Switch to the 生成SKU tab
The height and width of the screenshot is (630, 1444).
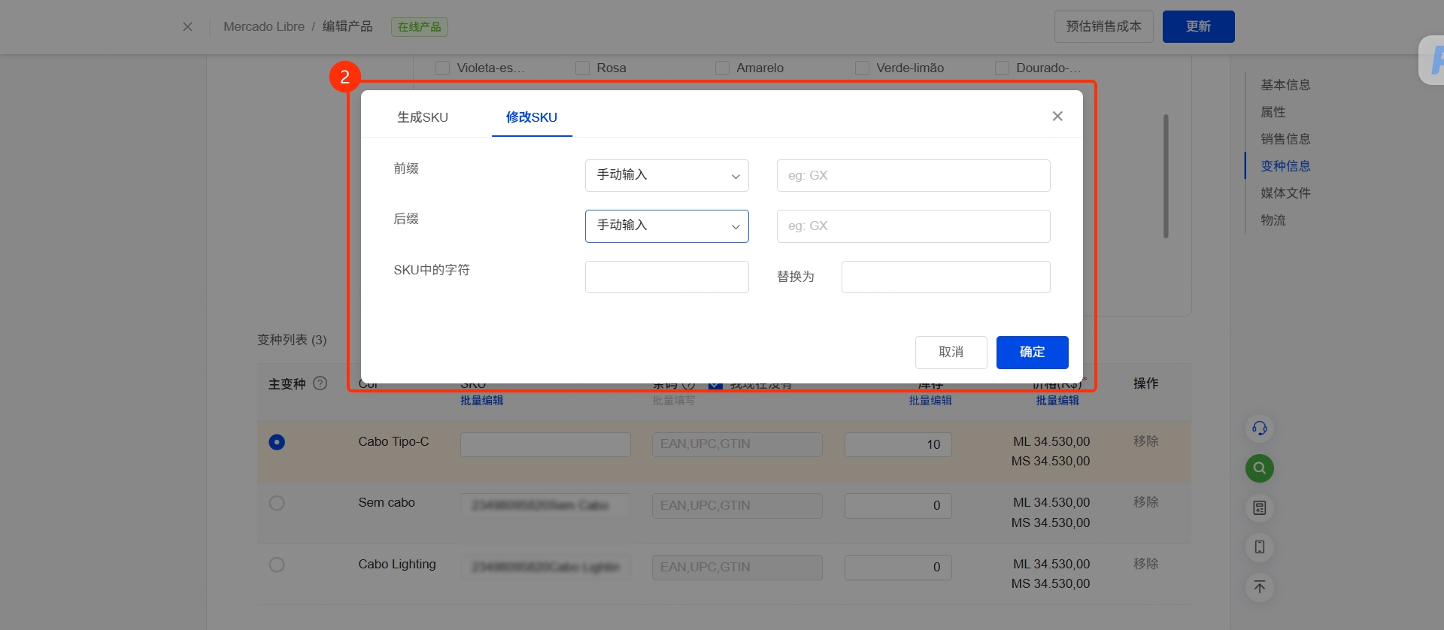click(x=423, y=117)
